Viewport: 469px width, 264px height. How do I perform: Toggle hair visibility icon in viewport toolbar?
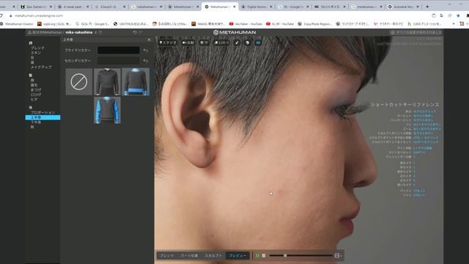pos(248,43)
